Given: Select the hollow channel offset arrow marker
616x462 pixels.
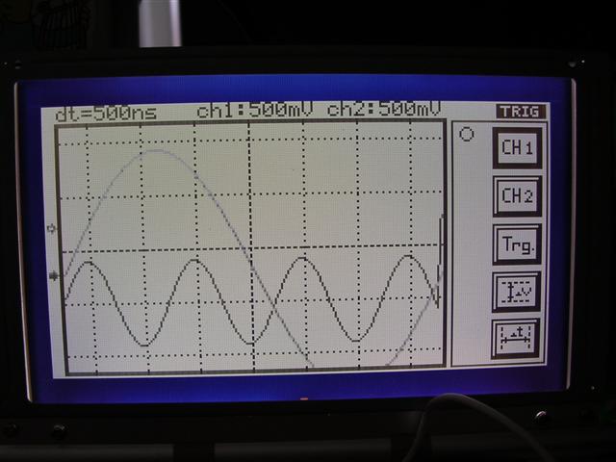Looking at the screenshot, I should click(51, 229).
